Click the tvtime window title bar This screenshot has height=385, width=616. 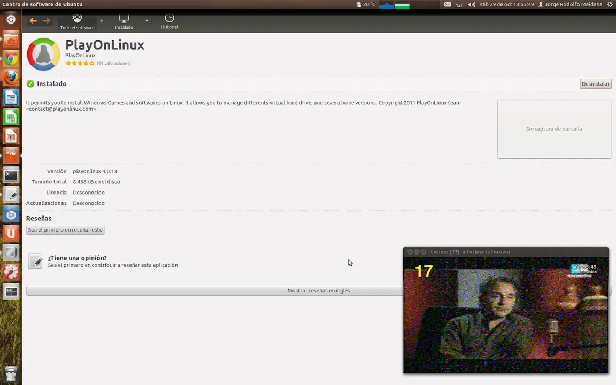(x=506, y=252)
